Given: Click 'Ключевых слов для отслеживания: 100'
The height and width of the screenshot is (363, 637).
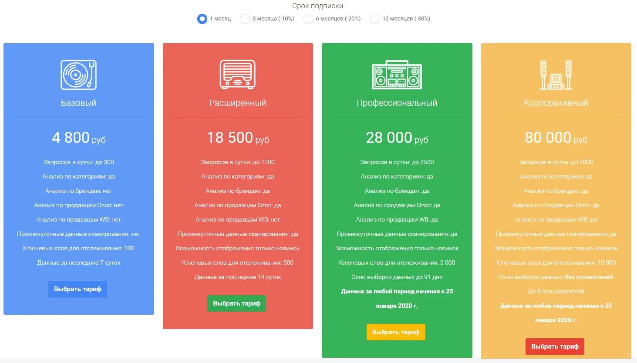Looking at the screenshot, I should [79, 248].
